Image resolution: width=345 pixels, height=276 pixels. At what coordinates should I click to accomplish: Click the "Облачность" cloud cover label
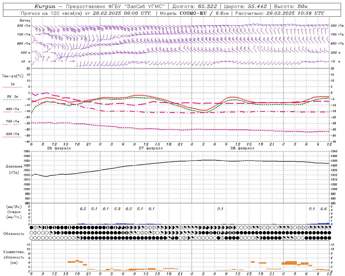click(x=14, y=234)
